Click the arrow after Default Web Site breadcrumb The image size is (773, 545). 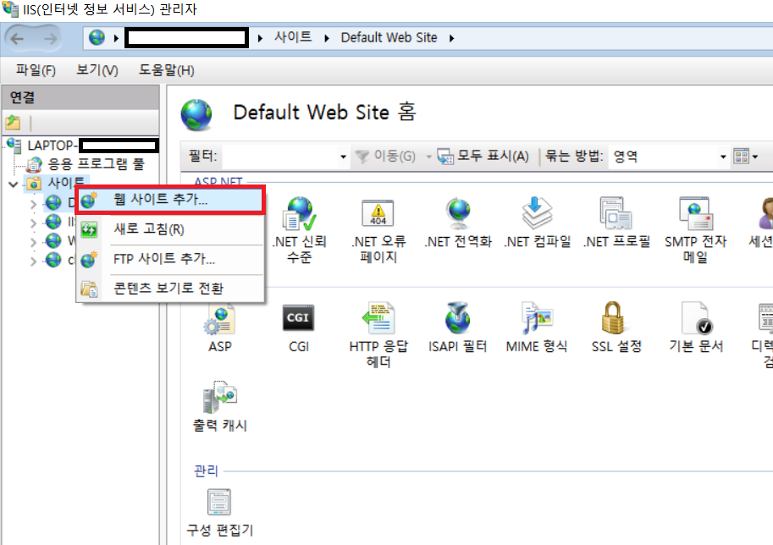pyautogui.click(x=451, y=38)
